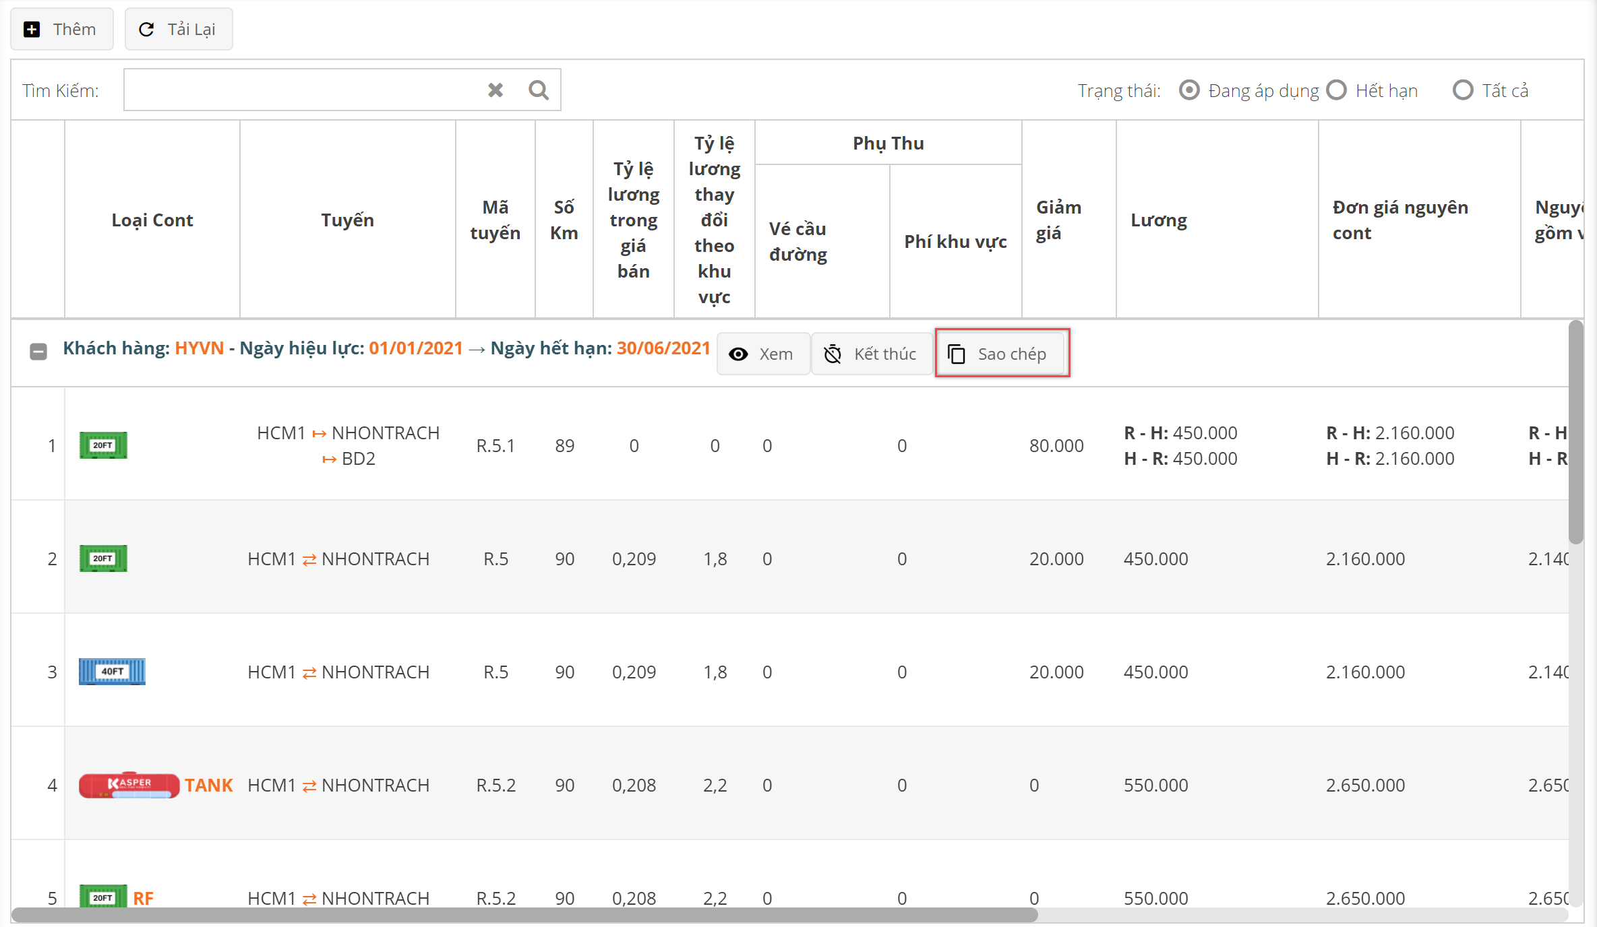
Task: Reload list with Tải Lại button
Action: point(179,29)
